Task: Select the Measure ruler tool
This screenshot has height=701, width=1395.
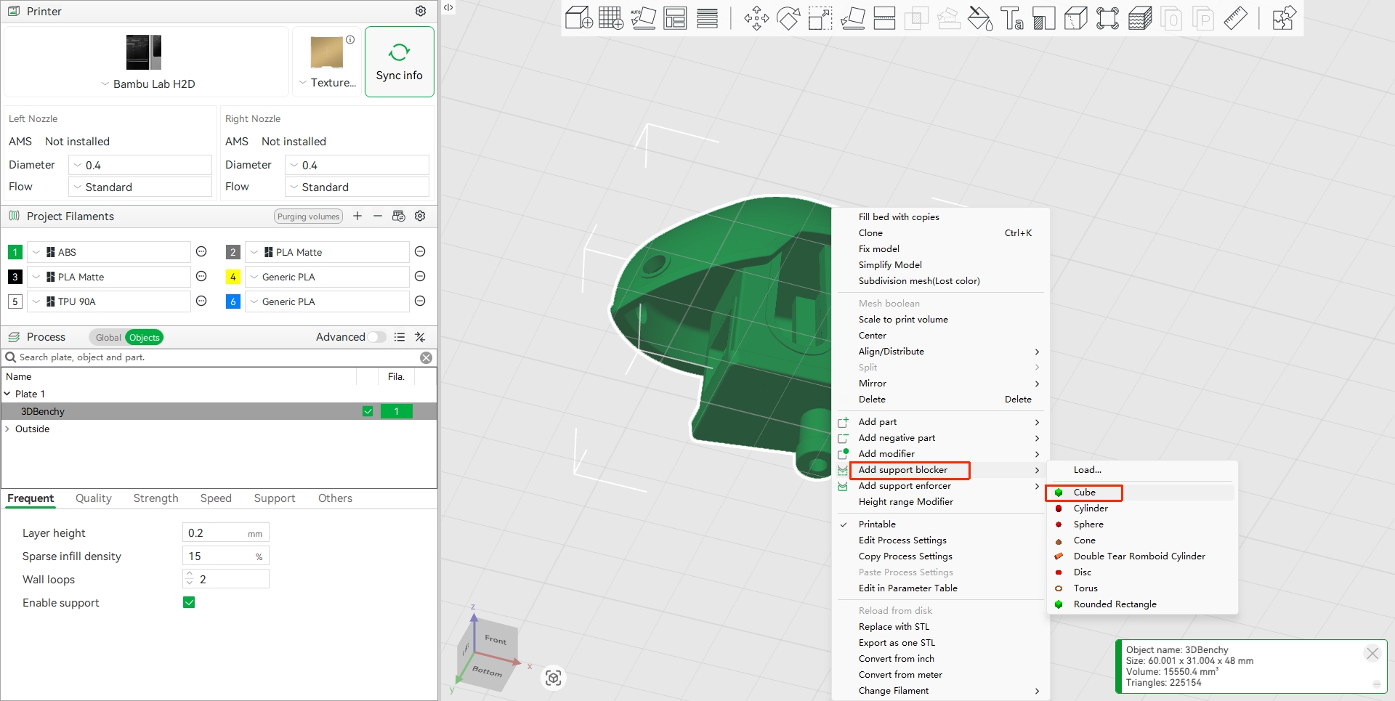Action: (1235, 17)
